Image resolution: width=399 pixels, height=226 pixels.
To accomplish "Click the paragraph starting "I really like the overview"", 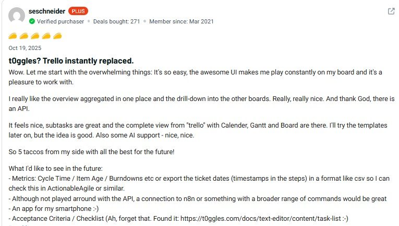I will [x=198, y=103].
